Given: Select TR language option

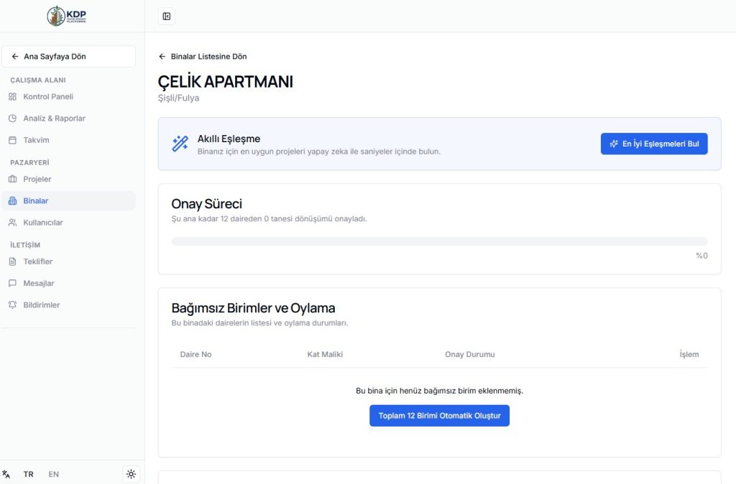Looking at the screenshot, I should coord(28,475).
